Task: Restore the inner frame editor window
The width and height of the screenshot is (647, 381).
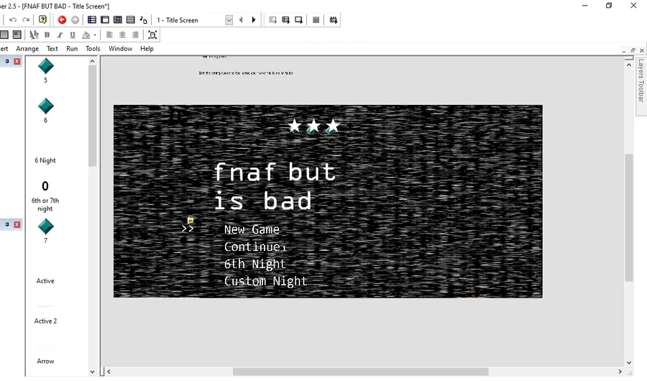Action: click(x=633, y=50)
